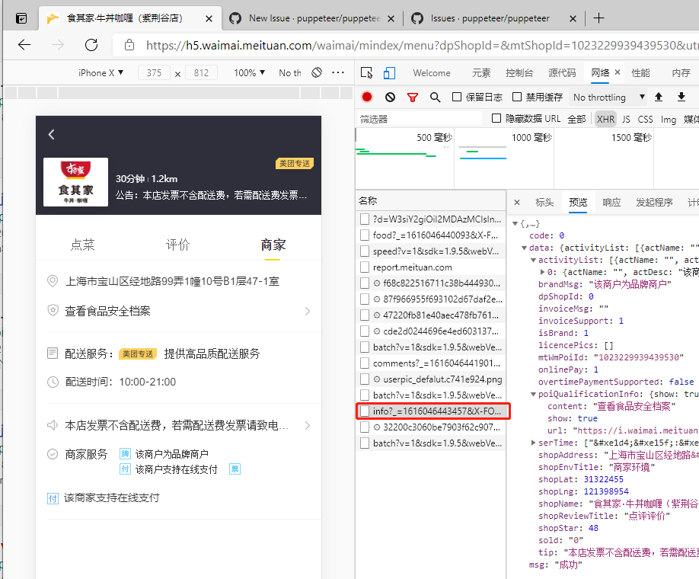Open the 100% zoom dropdown
699x579 pixels.
coord(249,72)
